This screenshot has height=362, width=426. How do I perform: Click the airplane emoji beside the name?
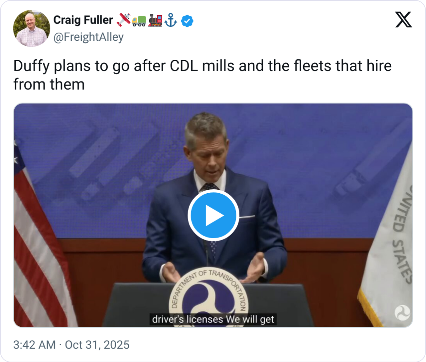point(123,20)
